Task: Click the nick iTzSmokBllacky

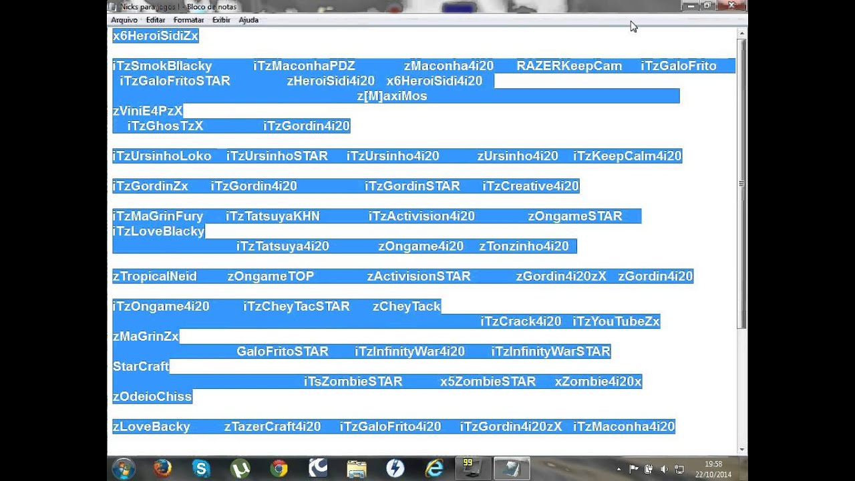Action: coord(162,66)
